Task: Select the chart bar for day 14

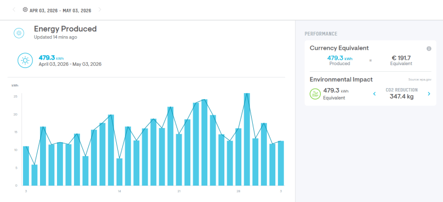Action: pyautogui.click(x=119, y=172)
